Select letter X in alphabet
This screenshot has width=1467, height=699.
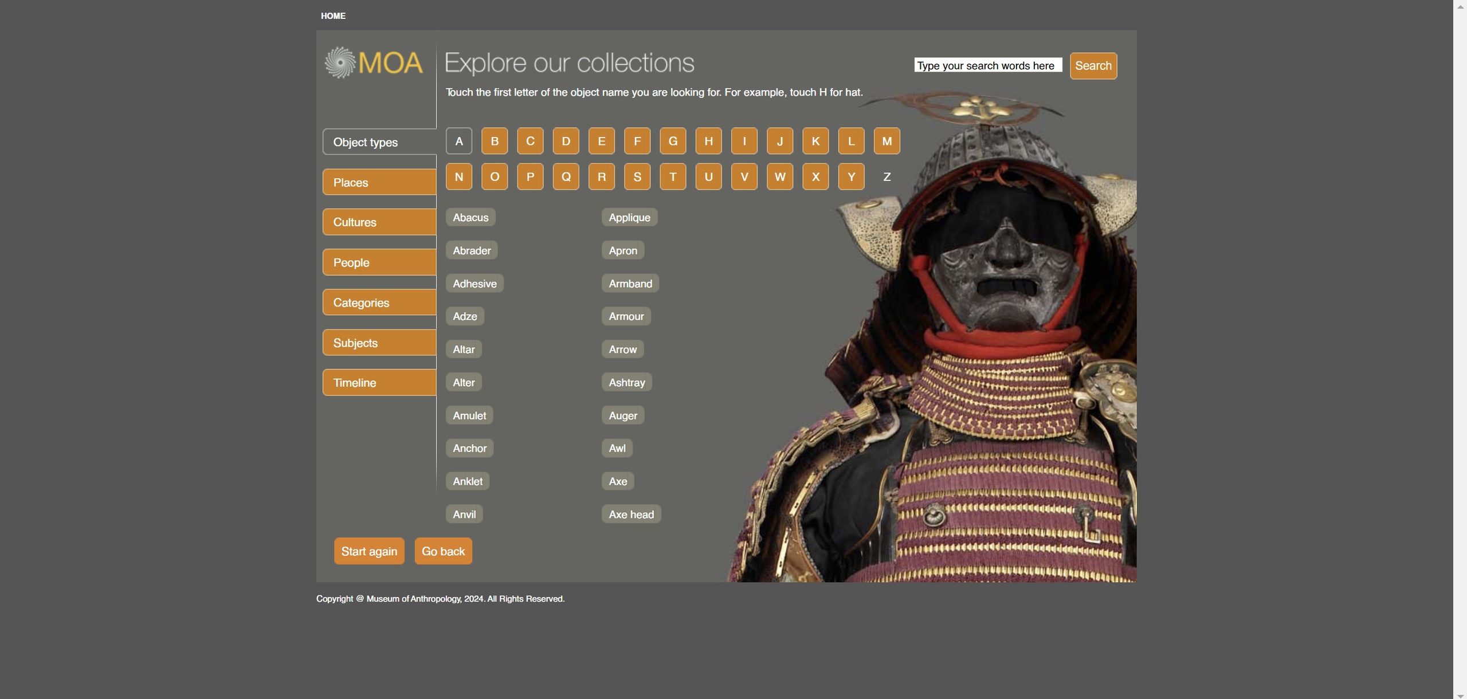pos(815,176)
